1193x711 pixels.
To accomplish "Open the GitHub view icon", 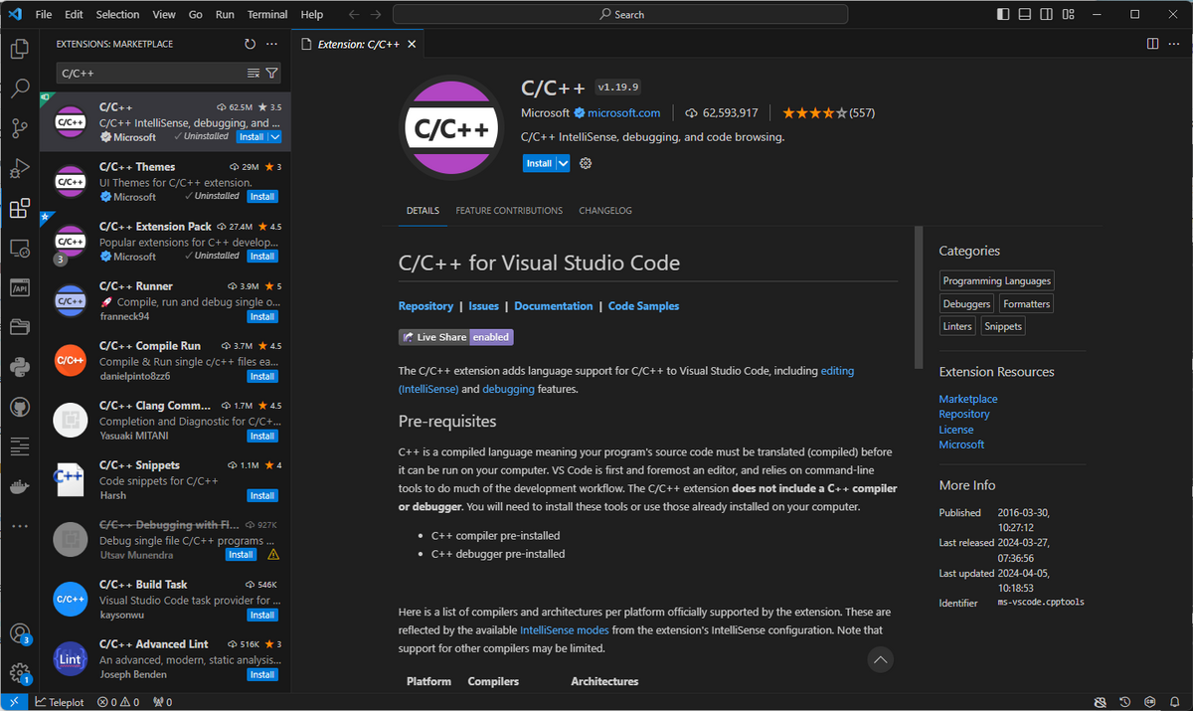I will tap(20, 407).
